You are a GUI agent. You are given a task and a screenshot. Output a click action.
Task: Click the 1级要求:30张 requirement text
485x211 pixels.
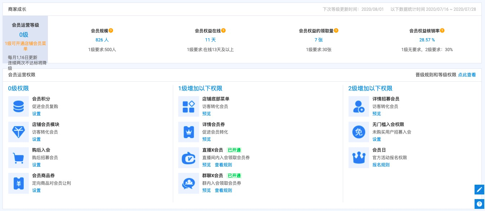tap(319, 50)
